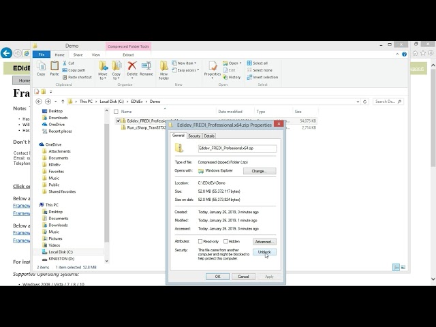436x327 pixels.
Task: Click the Change... button
Action: tap(260, 171)
